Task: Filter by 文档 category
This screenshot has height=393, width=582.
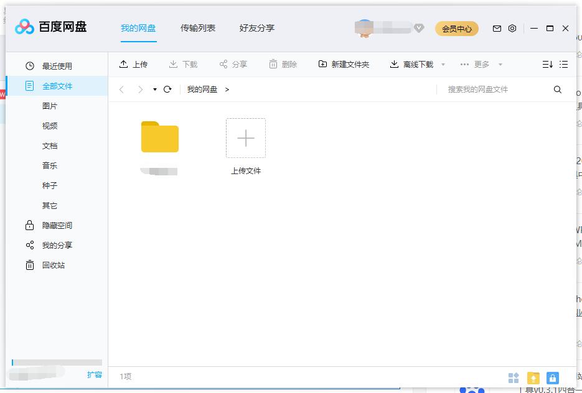Action: 50,146
